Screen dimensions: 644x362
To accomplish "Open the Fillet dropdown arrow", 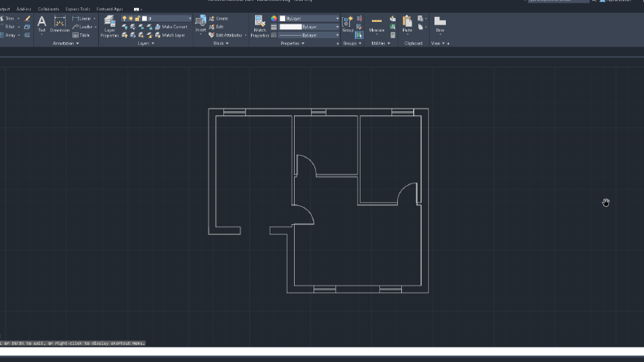I will pos(19,27).
